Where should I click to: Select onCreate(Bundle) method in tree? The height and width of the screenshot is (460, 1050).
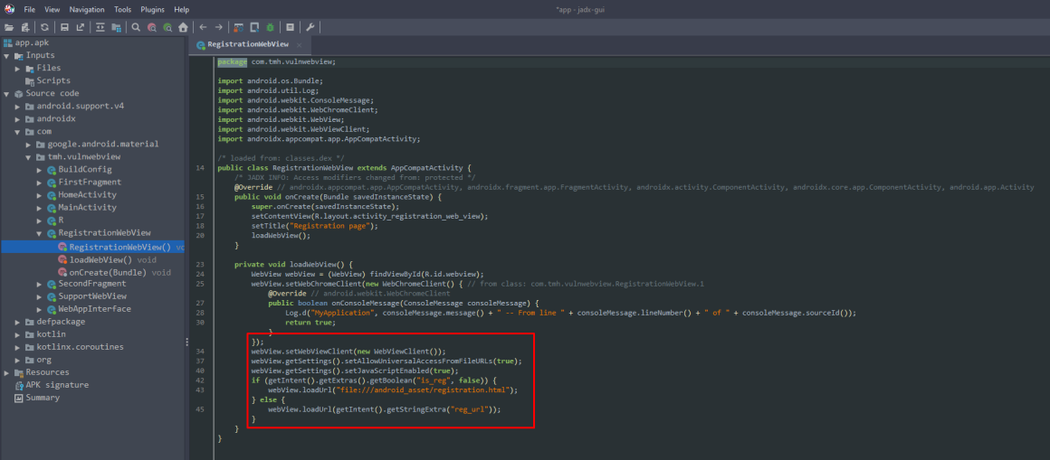coord(115,273)
